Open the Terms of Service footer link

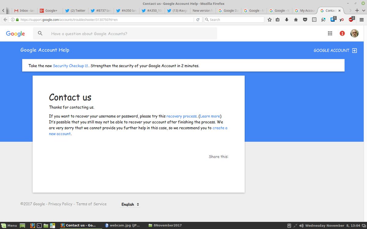[x=91, y=204]
